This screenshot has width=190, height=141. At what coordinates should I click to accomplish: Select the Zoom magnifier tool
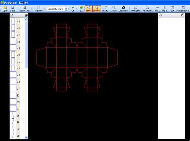tap(114, 9)
